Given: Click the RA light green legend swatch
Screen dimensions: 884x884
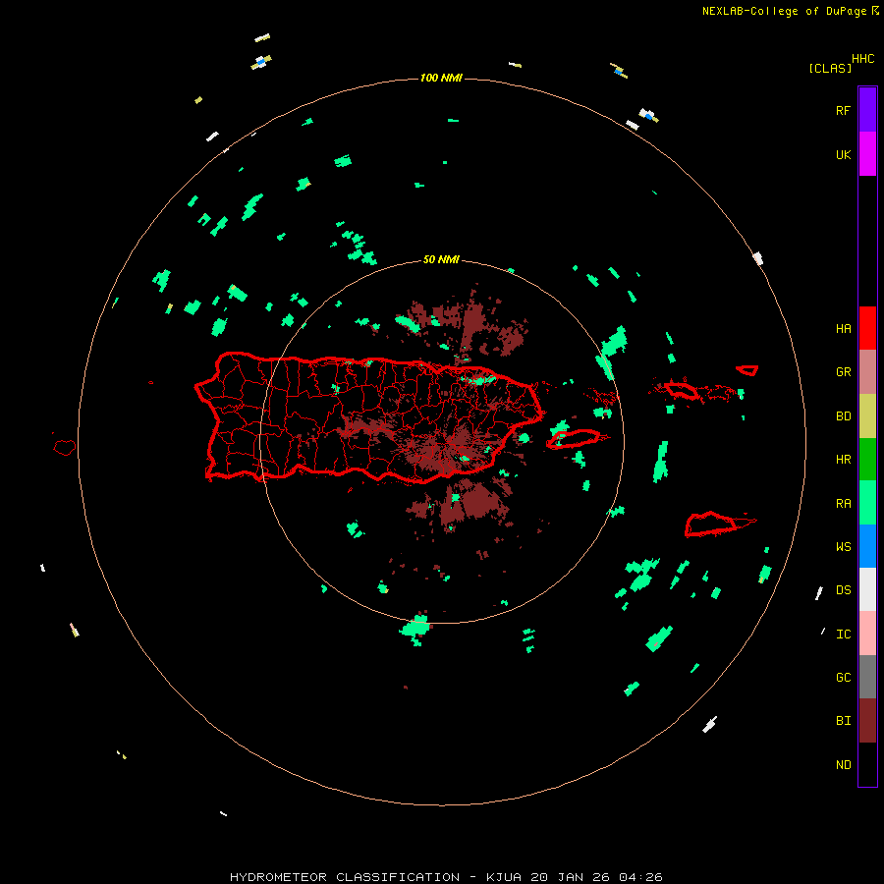Looking at the screenshot, I should click(x=867, y=503).
